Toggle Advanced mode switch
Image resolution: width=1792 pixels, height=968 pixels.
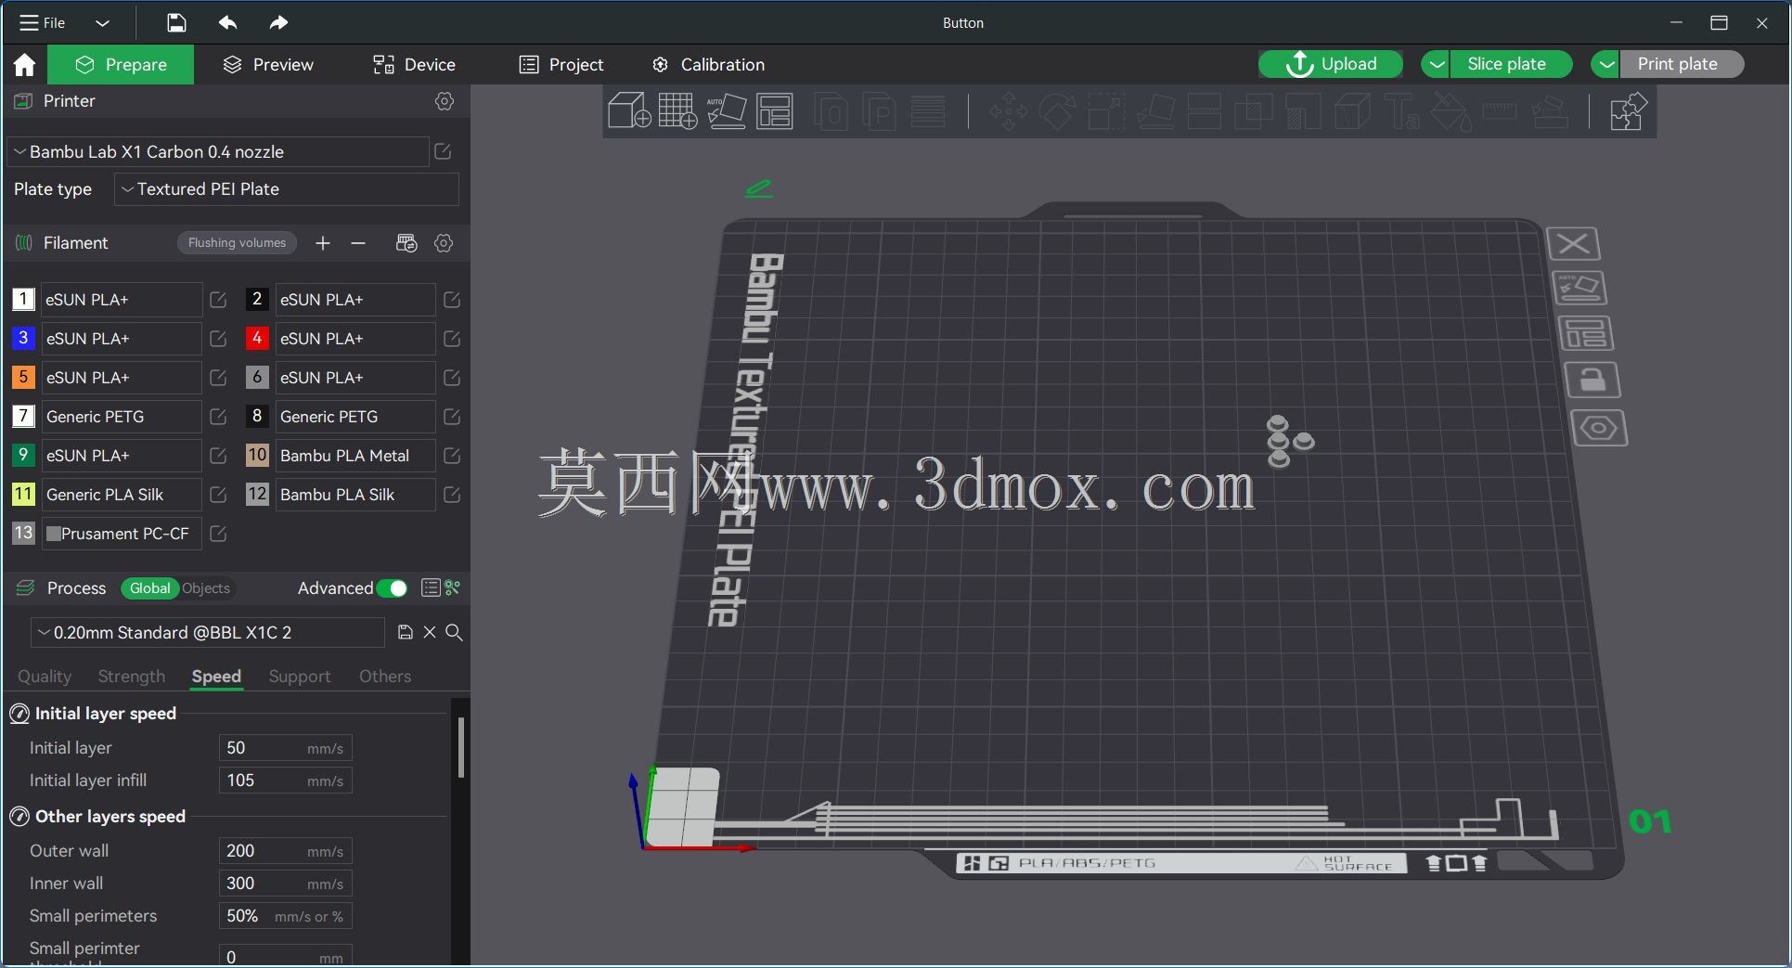click(x=393, y=588)
